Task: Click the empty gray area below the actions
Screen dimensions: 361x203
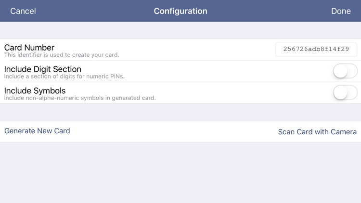Action: point(180,173)
